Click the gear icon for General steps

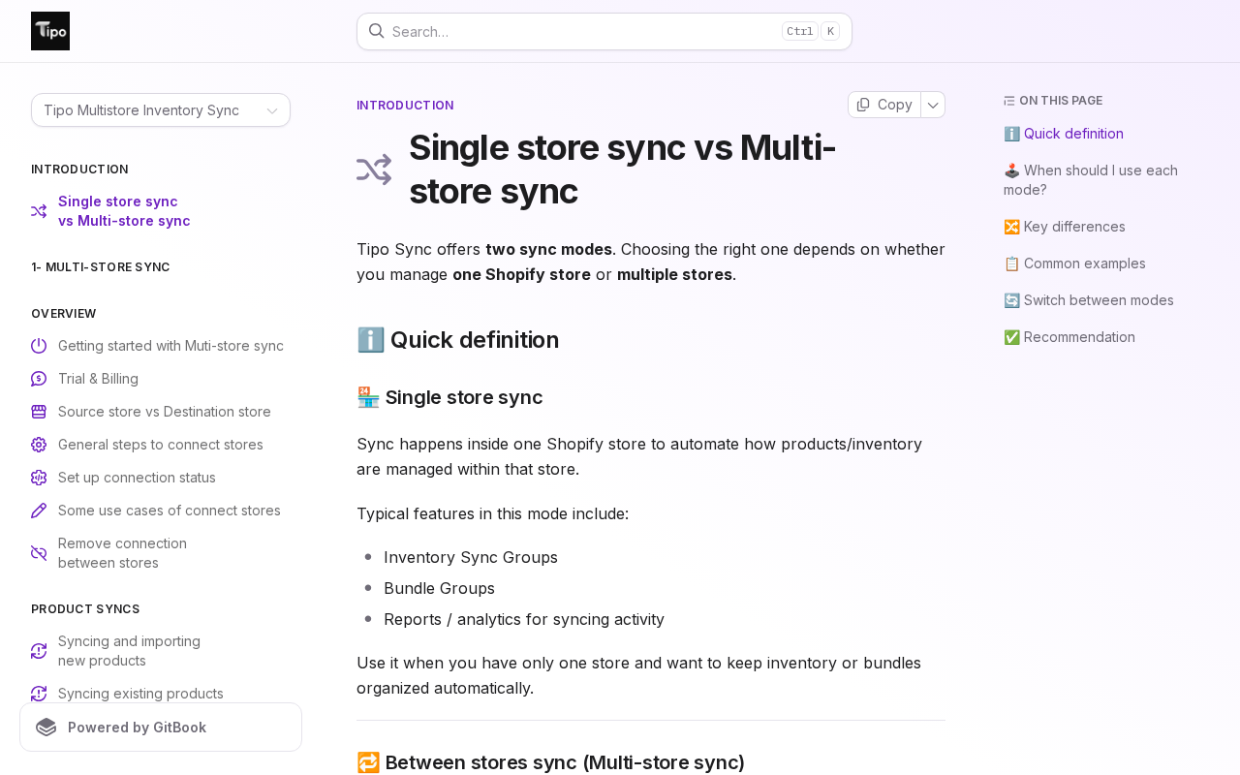(39, 445)
